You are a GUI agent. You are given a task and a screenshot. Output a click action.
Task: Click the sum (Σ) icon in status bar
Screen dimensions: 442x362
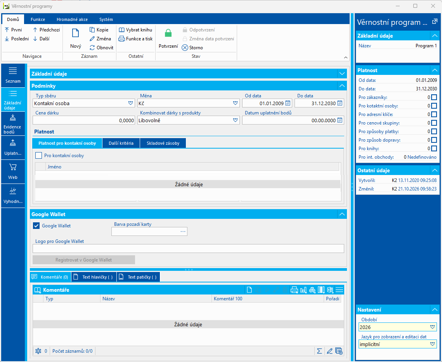point(319,351)
